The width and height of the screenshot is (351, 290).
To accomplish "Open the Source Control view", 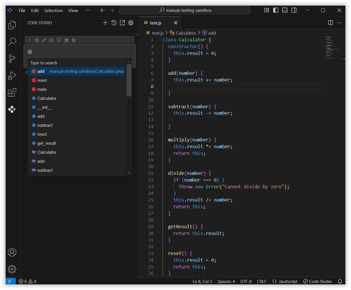I will click(12, 59).
